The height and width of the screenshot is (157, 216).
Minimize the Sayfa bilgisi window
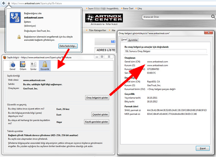click(97, 57)
